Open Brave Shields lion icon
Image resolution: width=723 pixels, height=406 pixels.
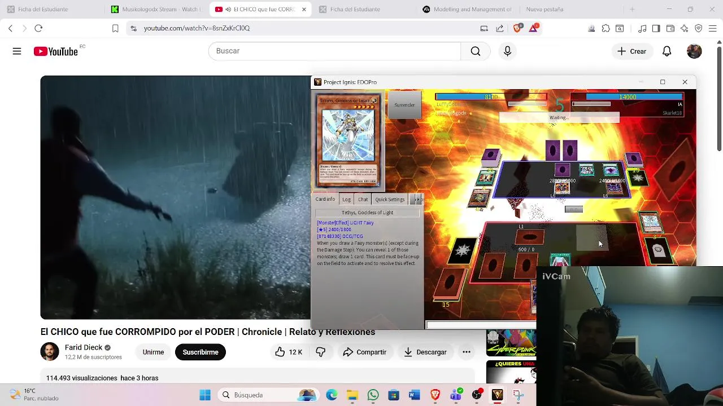tap(517, 28)
